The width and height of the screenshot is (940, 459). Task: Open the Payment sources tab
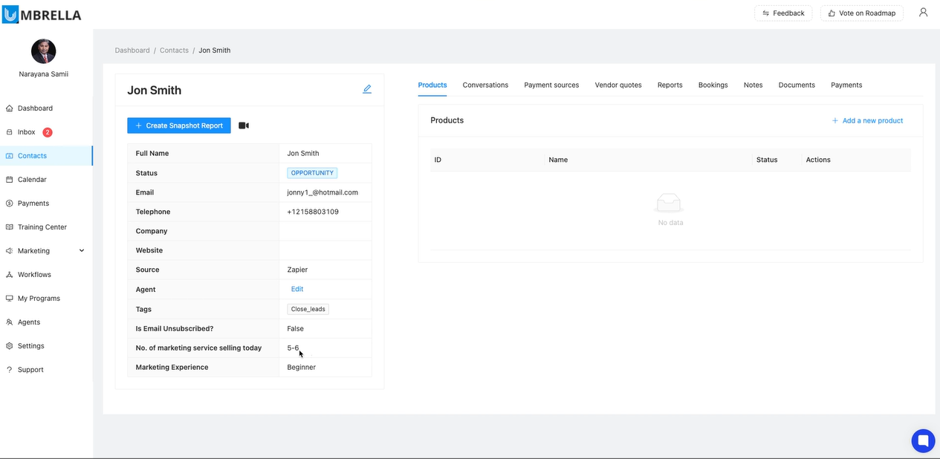[551, 85]
